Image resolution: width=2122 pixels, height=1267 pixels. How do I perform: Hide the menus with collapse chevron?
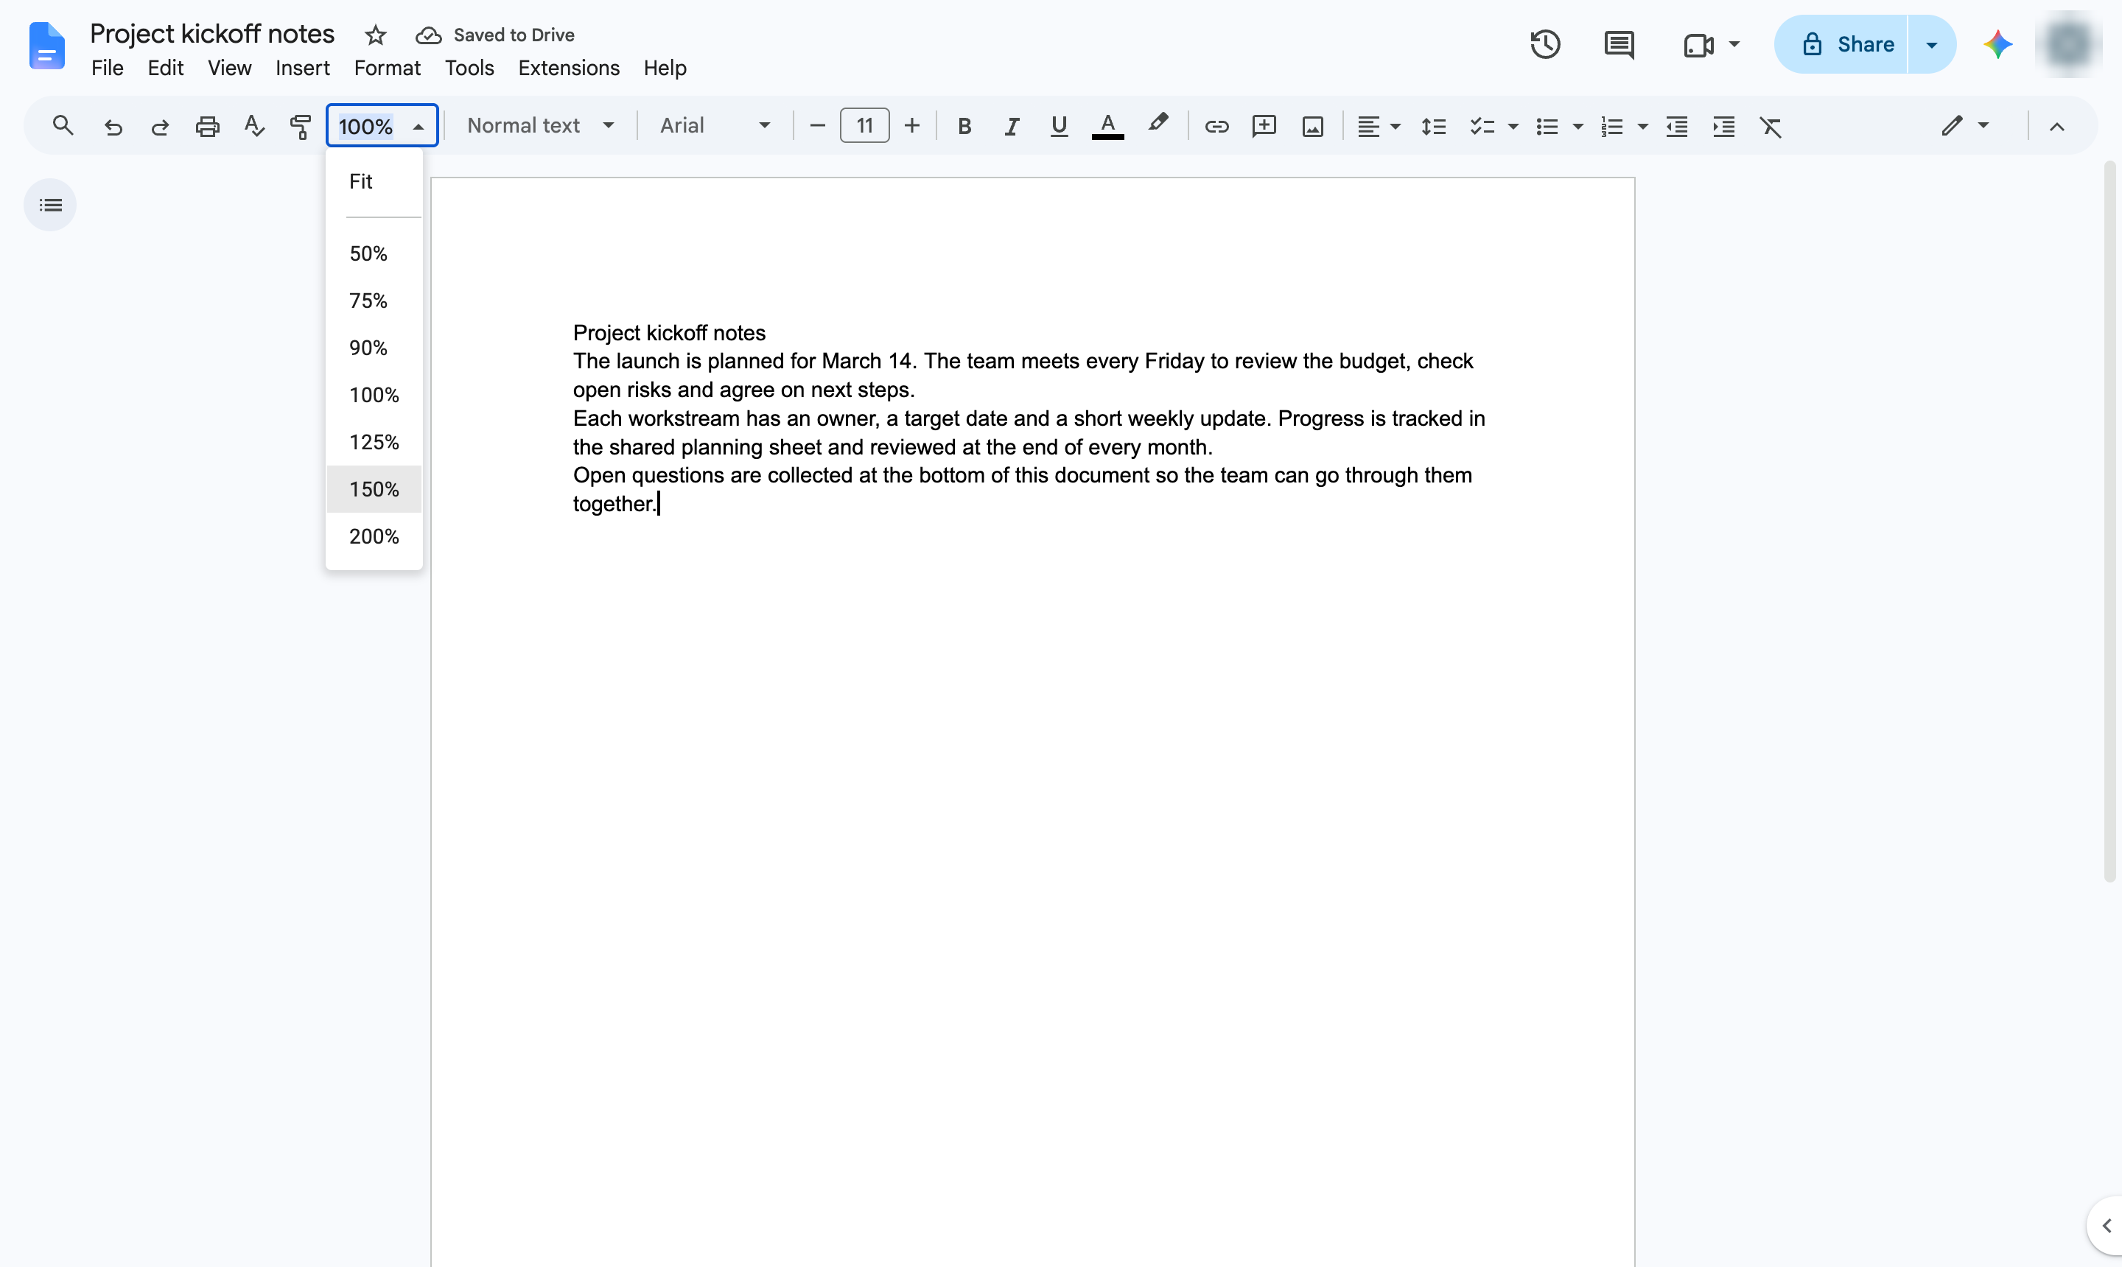[2056, 127]
